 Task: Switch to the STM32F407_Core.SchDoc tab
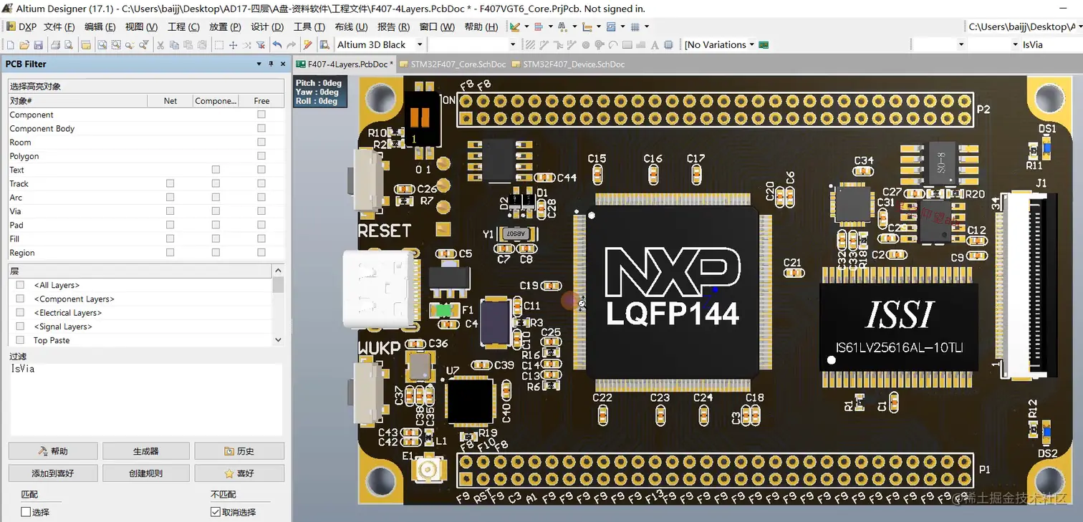coord(453,64)
